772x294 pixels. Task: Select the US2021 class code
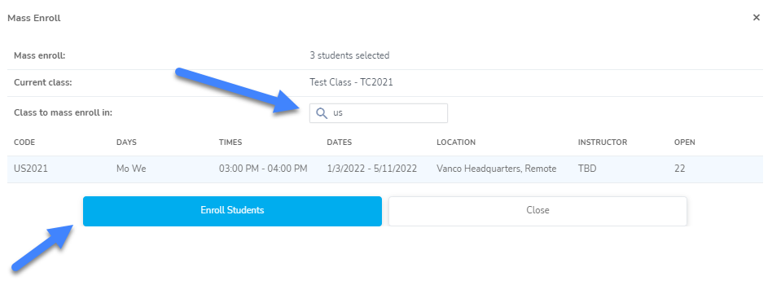30,169
